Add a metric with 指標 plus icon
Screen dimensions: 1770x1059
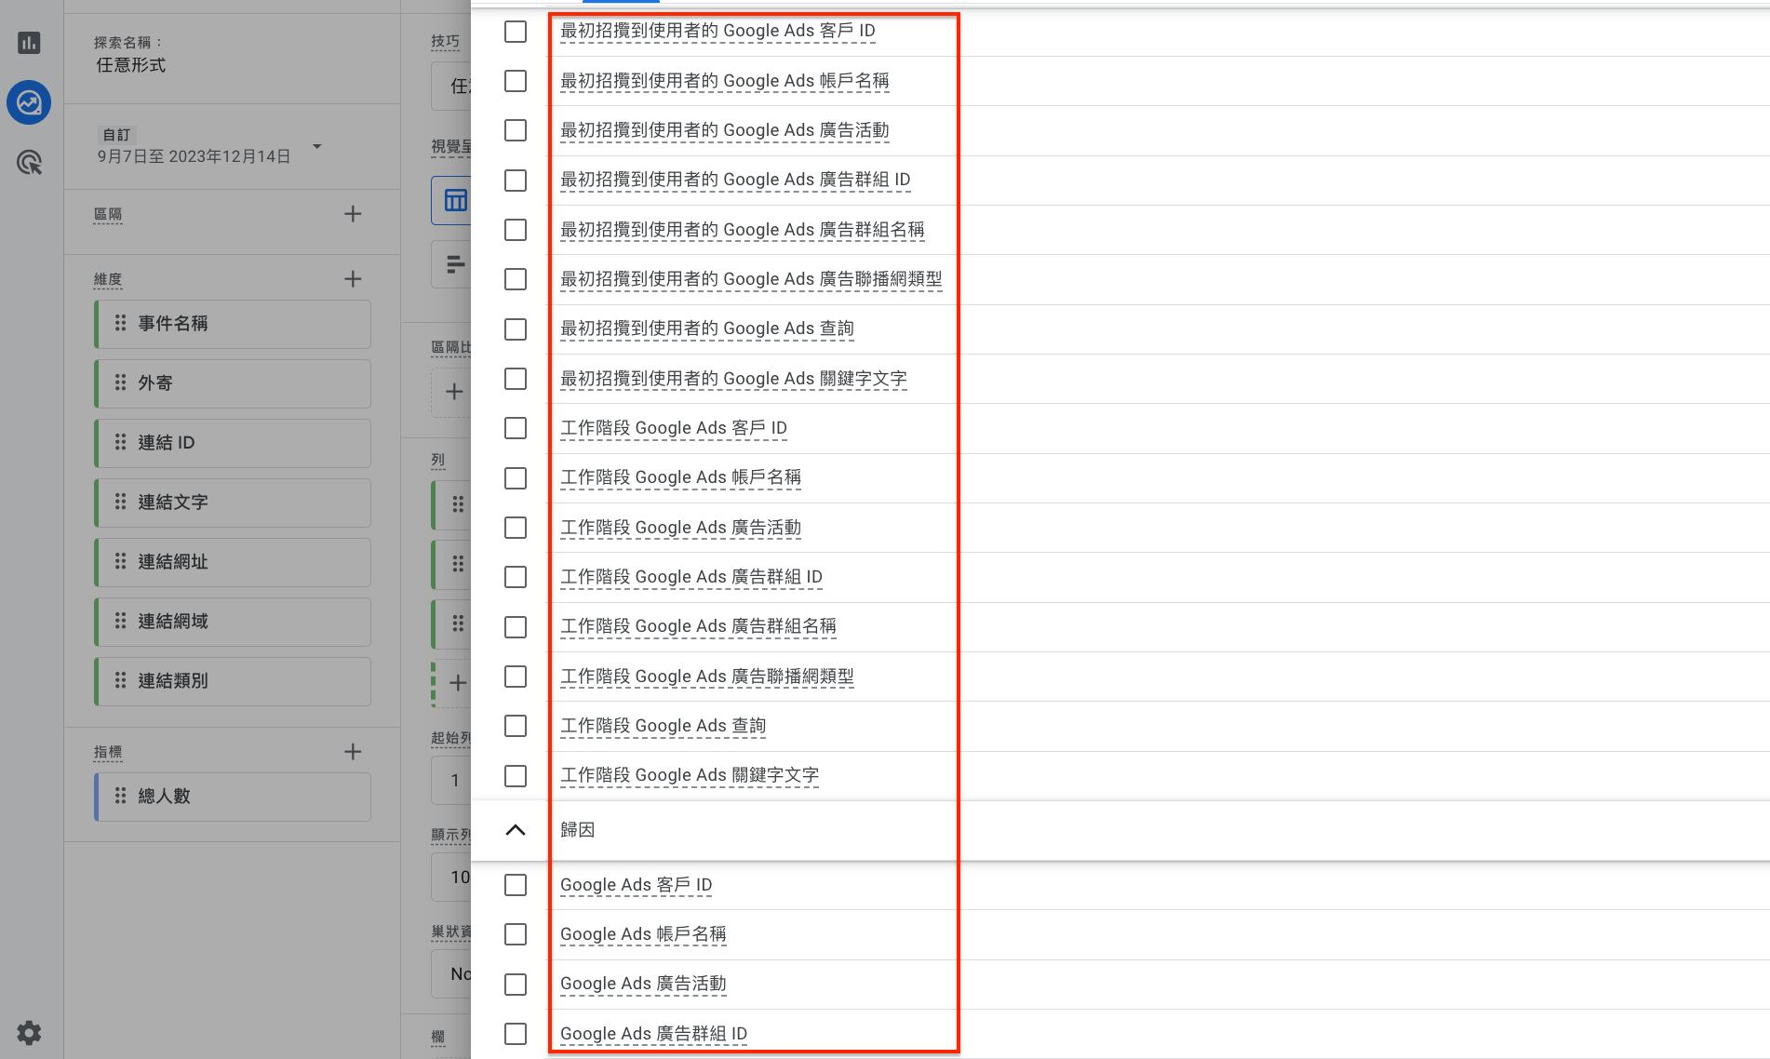[353, 752]
